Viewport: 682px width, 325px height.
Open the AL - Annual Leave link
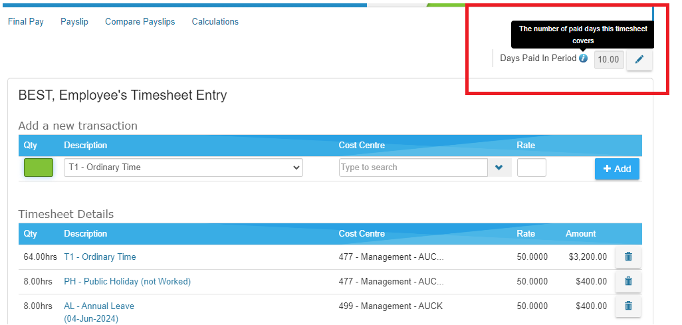99,306
